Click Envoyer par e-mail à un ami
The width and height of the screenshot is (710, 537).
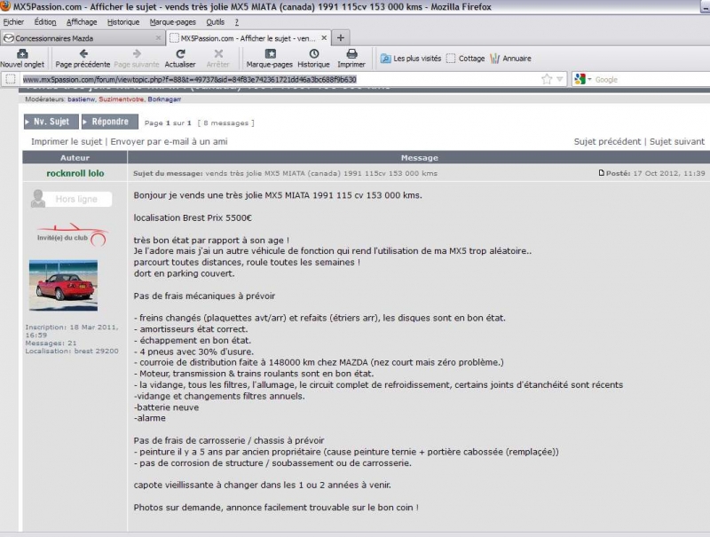(169, 141)
